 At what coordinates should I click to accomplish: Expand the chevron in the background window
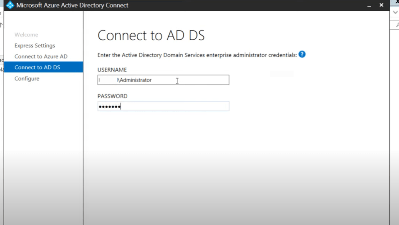(x=395, y=12)
